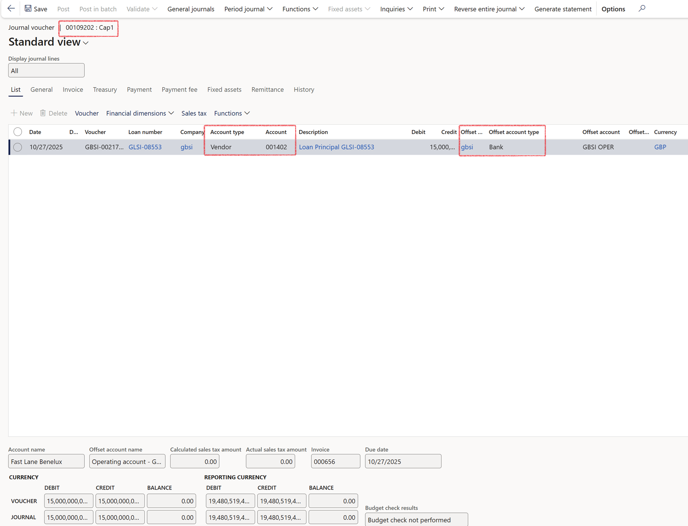Open the GLSI-08553 loan number link

pyautogui.click(x=145, y=147)
